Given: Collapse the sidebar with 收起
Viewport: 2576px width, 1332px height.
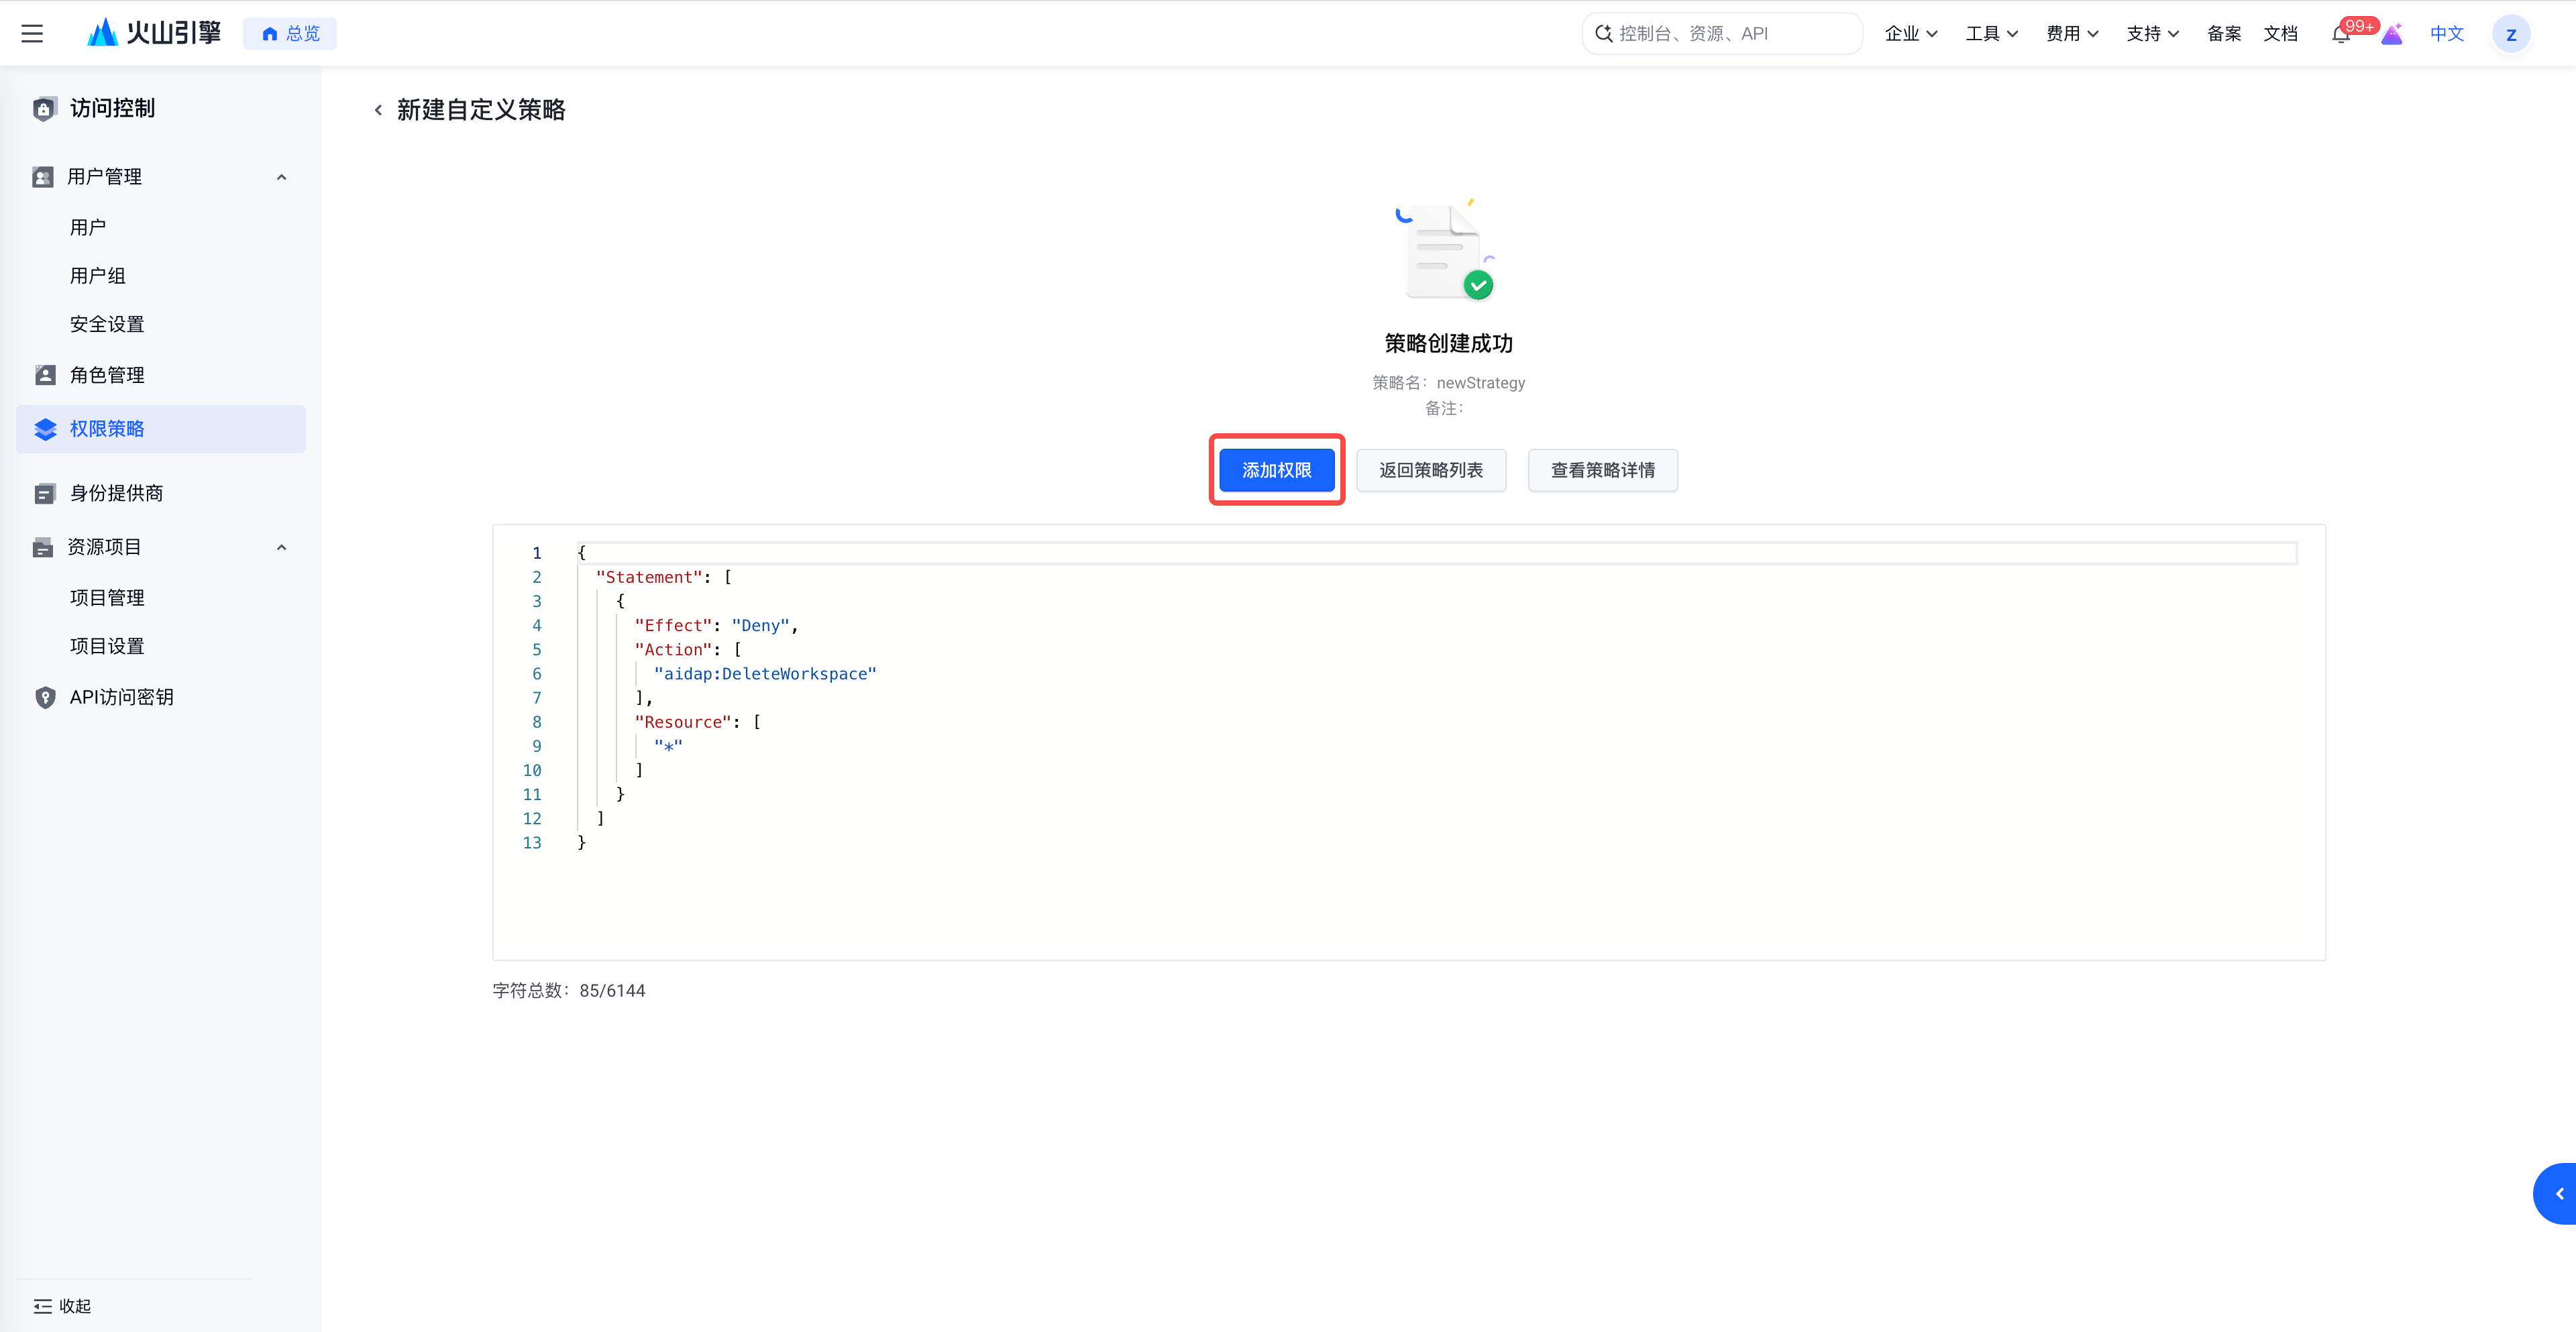Looking at the screenshot, I should pos(62,1306).
